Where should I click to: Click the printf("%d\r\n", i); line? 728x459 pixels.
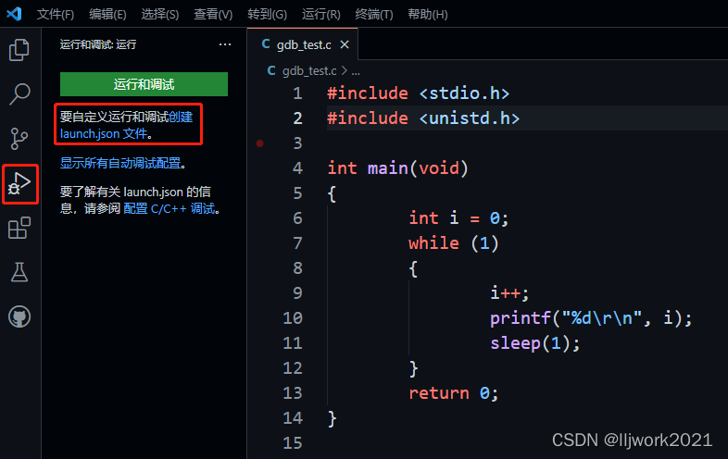(x=591, y=318)
